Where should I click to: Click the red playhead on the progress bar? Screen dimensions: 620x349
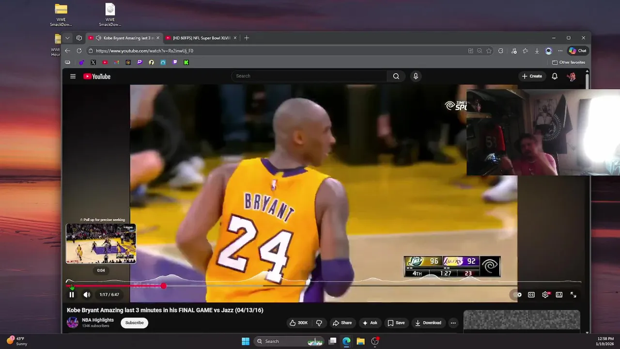tap(164, 286)
